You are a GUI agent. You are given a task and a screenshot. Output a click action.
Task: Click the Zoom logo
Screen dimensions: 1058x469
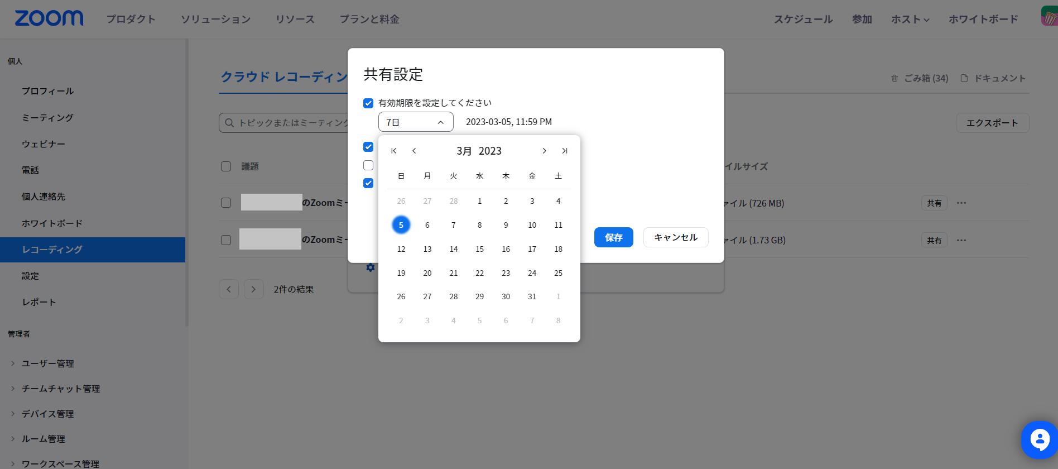point(49,18)
